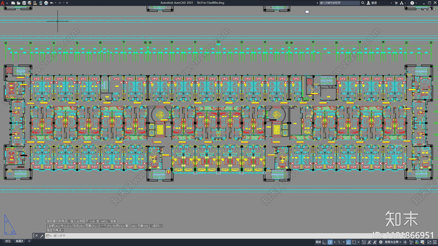Click the 登录 sign-in button
Image resolution: width=438 pixels, height=246 pixels.
coord(372,3)
